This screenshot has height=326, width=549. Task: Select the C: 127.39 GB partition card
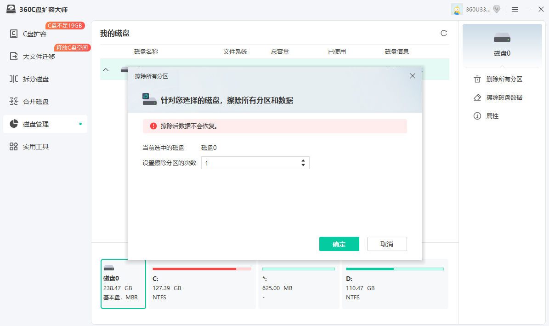click(202, 284)
